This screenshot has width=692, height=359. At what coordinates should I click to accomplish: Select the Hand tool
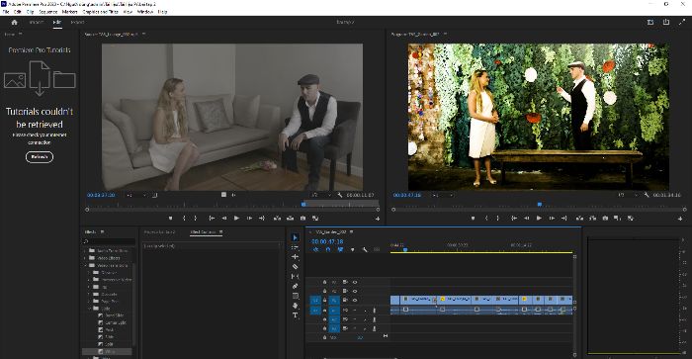pos(295,306)
